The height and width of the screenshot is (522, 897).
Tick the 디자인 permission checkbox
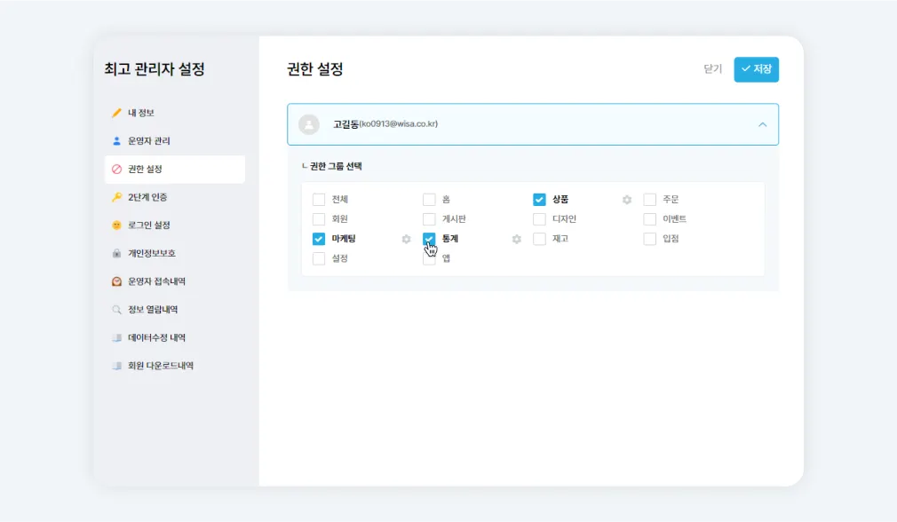pyautogui.click(x=539, y=219)
